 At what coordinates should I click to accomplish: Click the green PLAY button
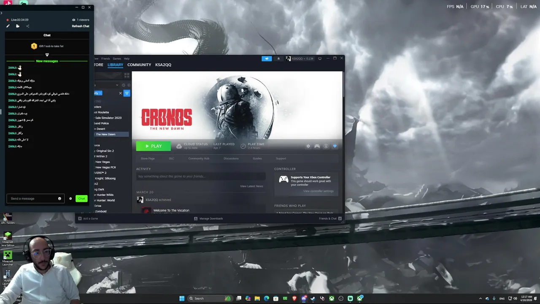coord(154,146)
